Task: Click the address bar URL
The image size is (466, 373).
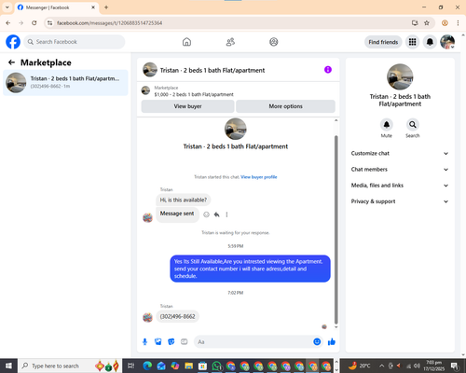Action: [109, 23]
